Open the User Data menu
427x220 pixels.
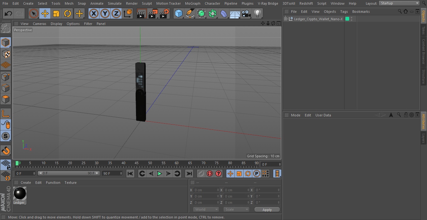[323, 115]
